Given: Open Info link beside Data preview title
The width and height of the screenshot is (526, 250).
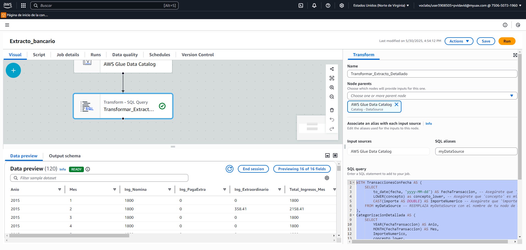Looking at the screenshot, I should pyautogui.click(x=63, y=169).
